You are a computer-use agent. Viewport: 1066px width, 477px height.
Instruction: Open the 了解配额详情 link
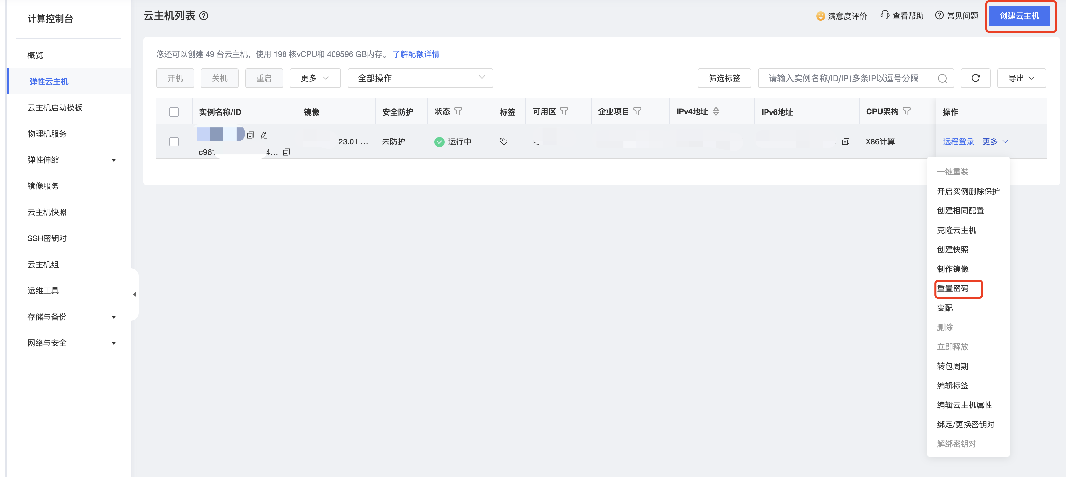(416, 54)
